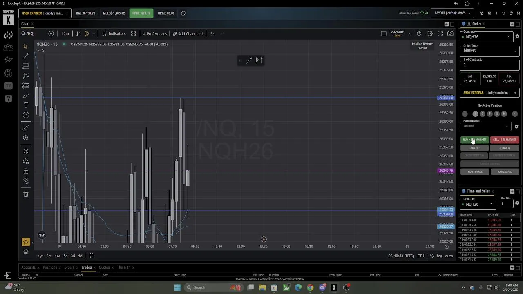The height and width of the screenshot is (294, 523).
Task: Switch to the Orders tab
Action: [69, 267]
